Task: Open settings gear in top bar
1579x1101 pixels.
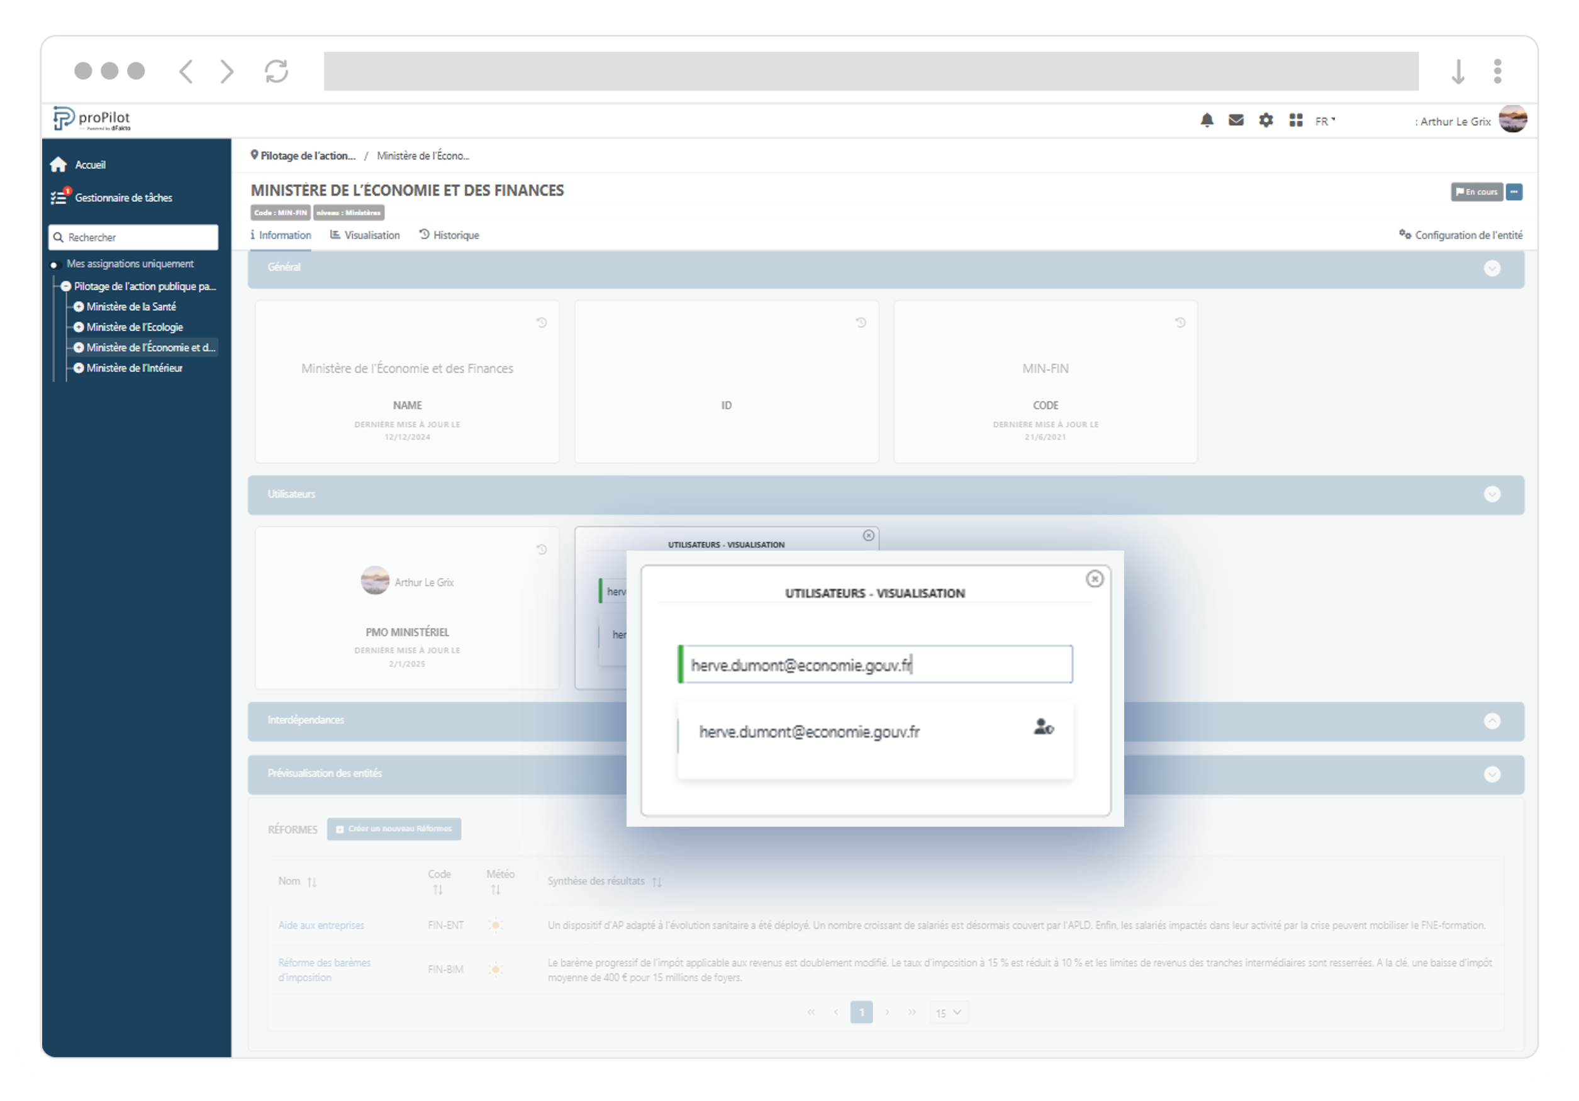Action: click(1265, 120)
